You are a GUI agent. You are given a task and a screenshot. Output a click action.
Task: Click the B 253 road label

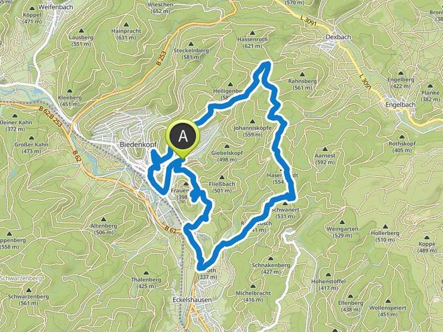[x=161, y=58]
